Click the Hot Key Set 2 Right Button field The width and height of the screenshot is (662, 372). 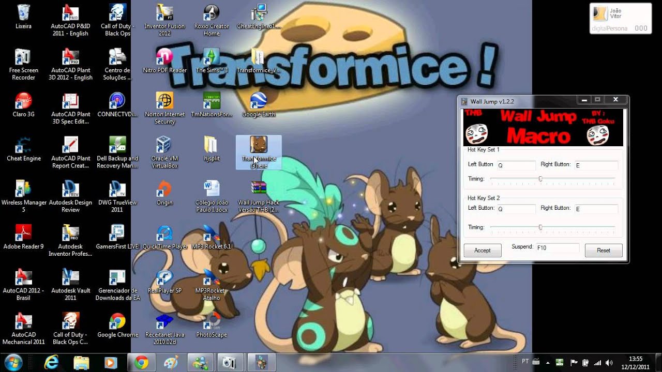click(x=596, y=209)
